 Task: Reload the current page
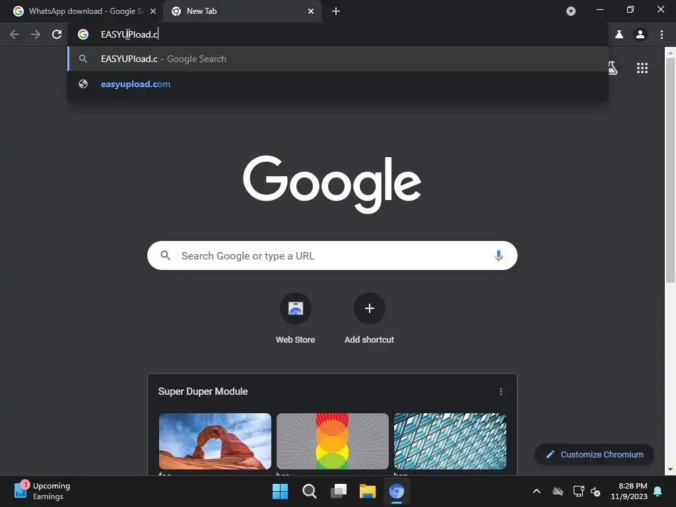[x=57, y=34]
